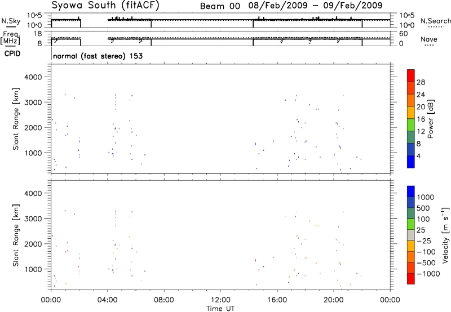Select 'normal (fast stereo) 153' mode text
Image resolution: width=451 pixels, height=312 pixels.
98,56
